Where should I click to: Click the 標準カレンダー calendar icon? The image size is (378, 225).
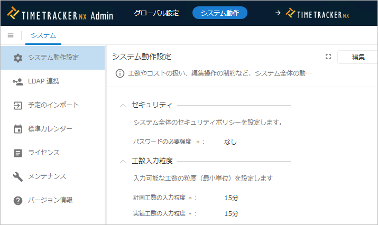click(x=18, y=129)
